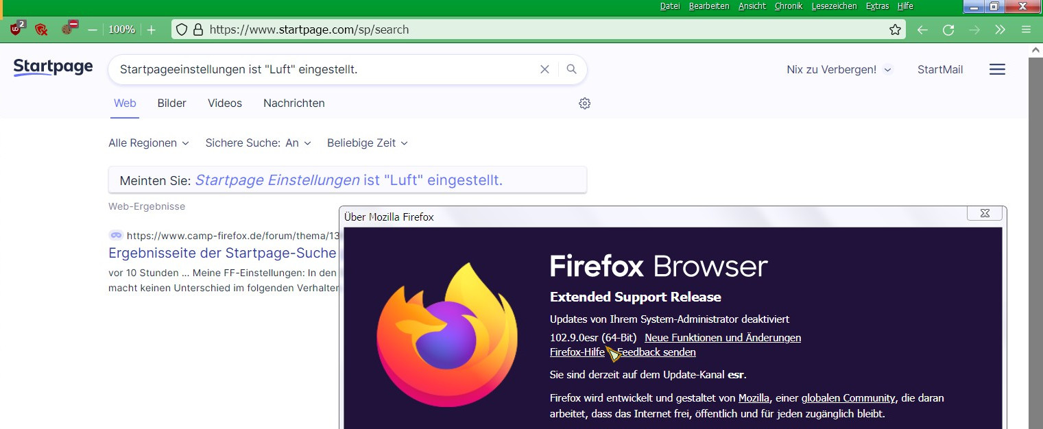Click the camp-firefox.de result URL
The height and width of the screenshot is (429, 1043).
point(233,235)
